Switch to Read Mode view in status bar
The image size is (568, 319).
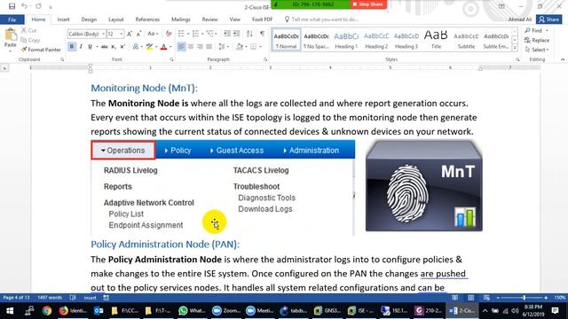point(455,298)
